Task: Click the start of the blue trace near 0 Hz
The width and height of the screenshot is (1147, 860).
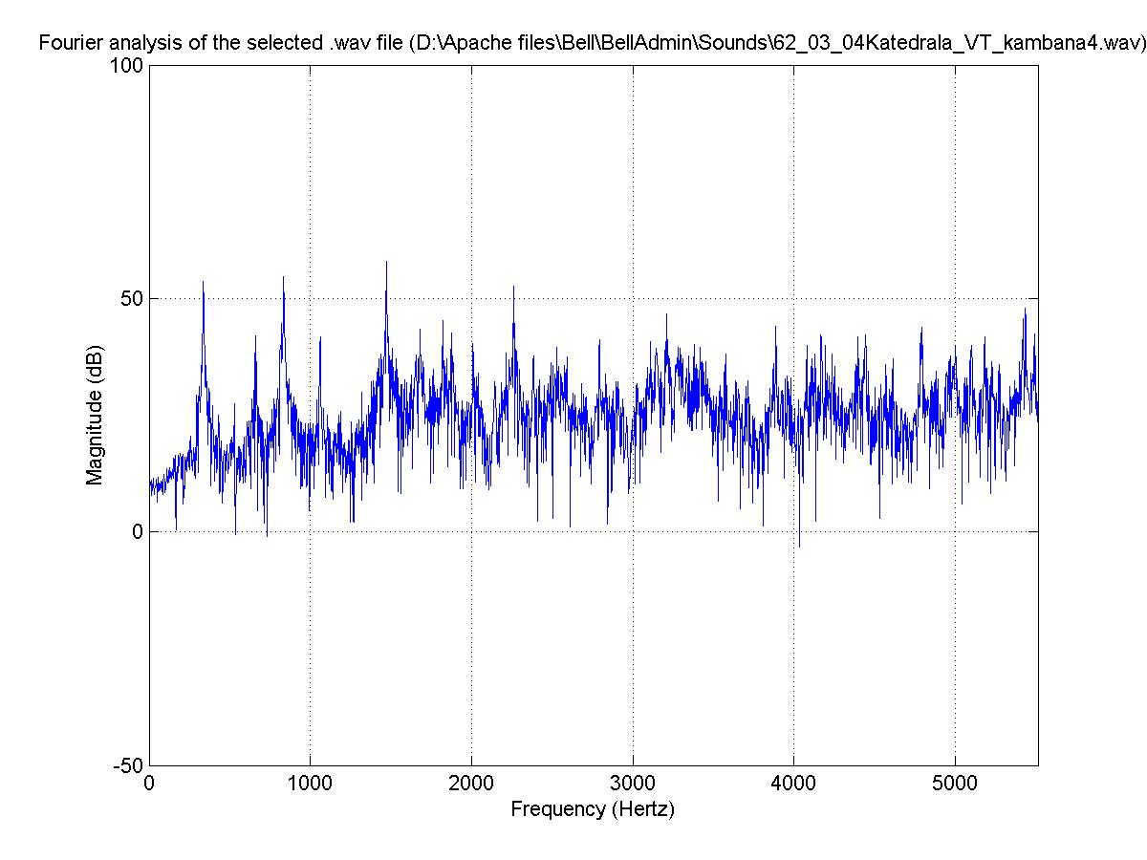Action: [x=151, y=485]
